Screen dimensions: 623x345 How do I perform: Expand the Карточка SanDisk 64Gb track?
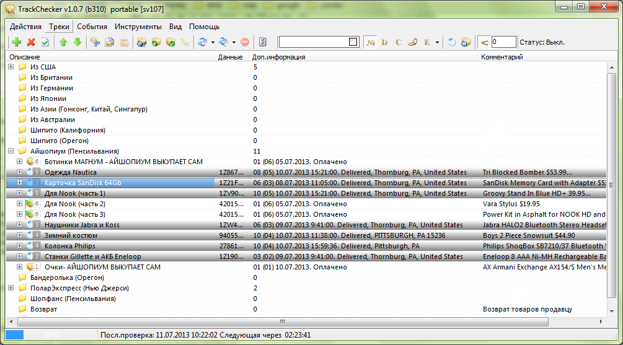click(19, 183)
